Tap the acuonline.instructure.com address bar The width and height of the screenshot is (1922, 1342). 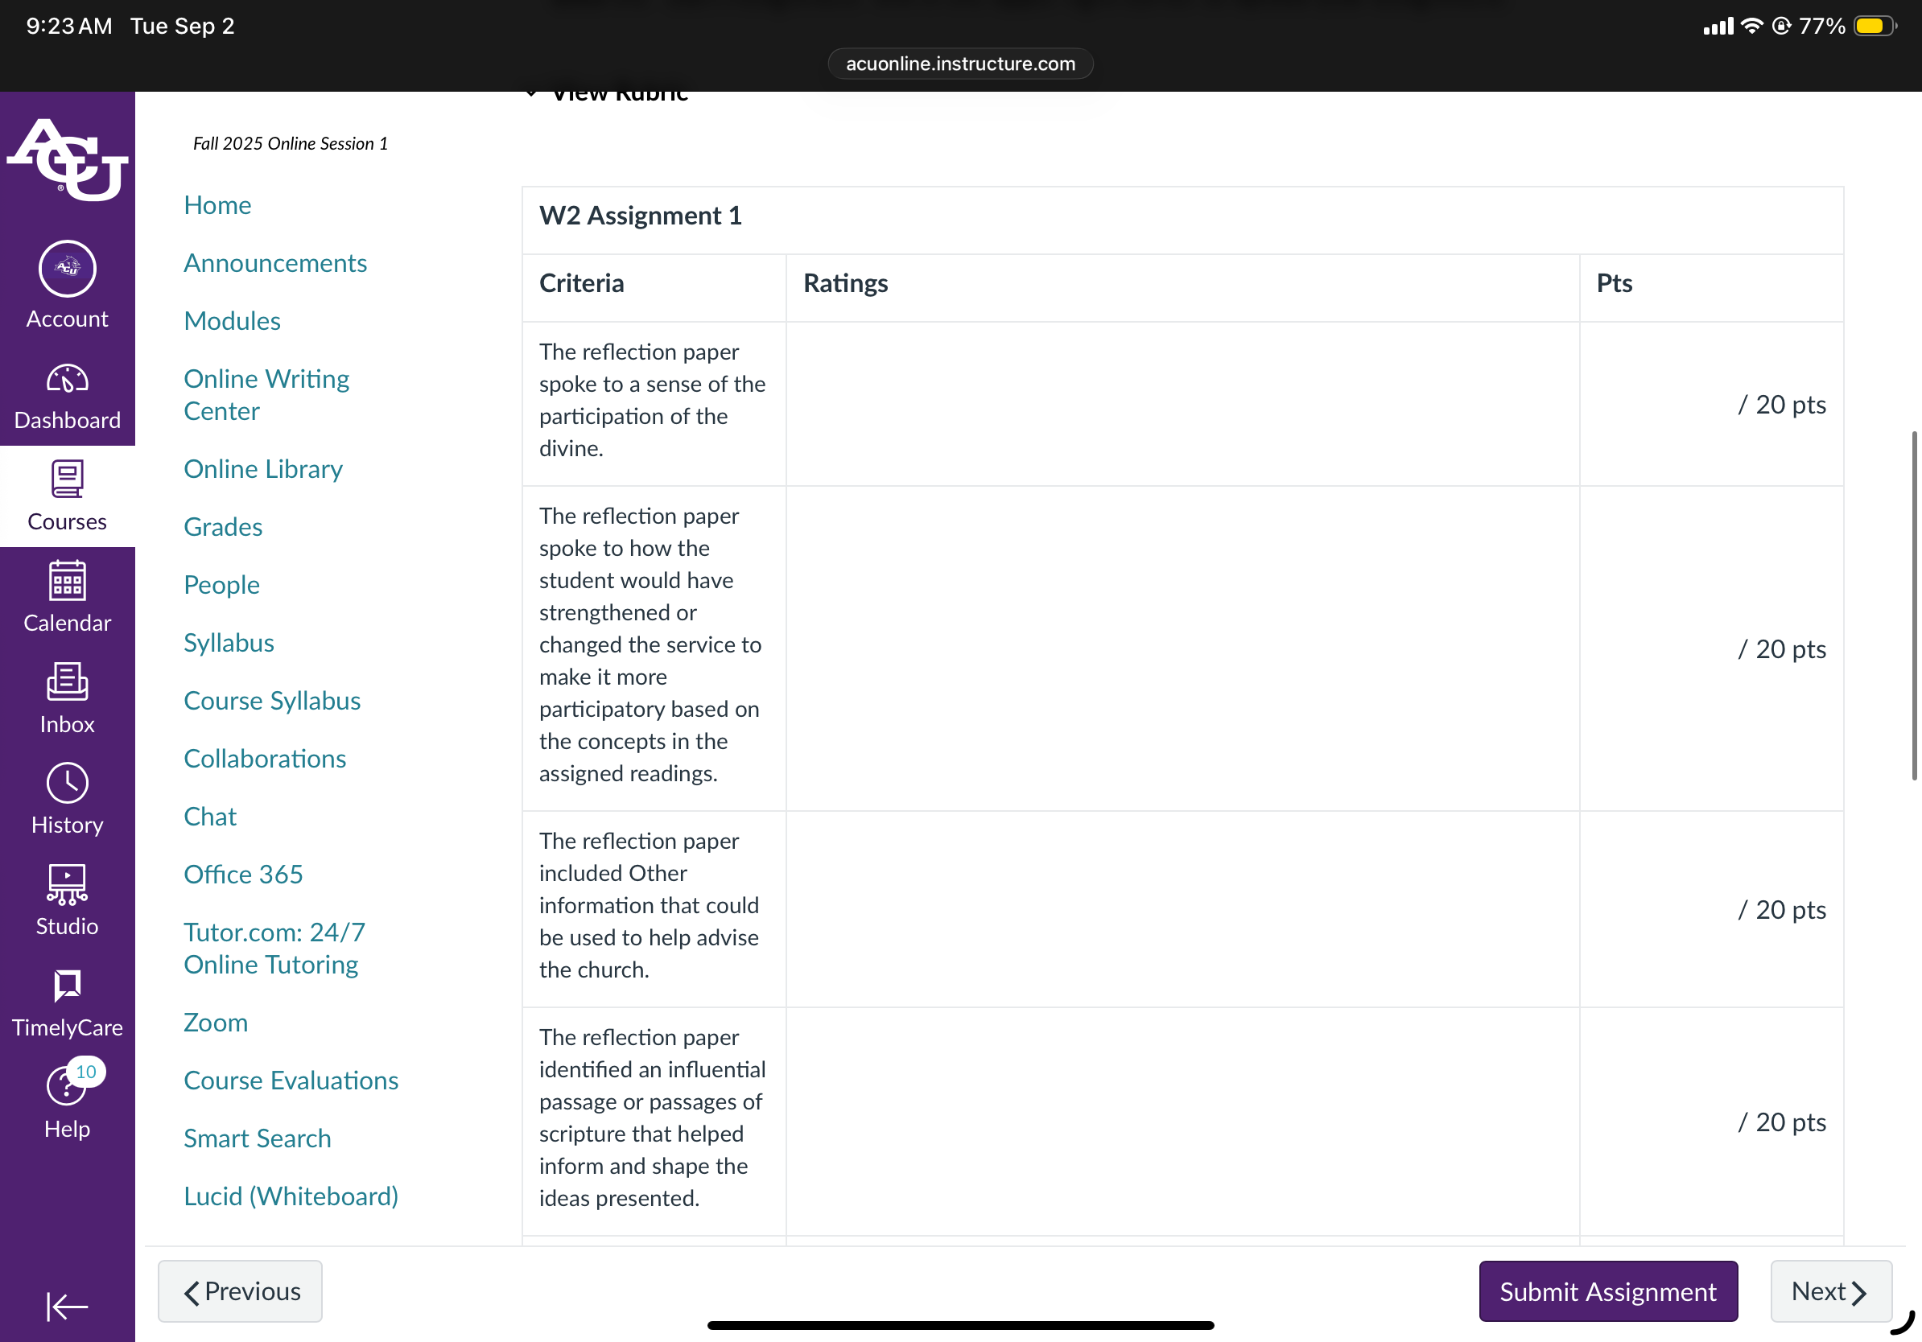960,64
